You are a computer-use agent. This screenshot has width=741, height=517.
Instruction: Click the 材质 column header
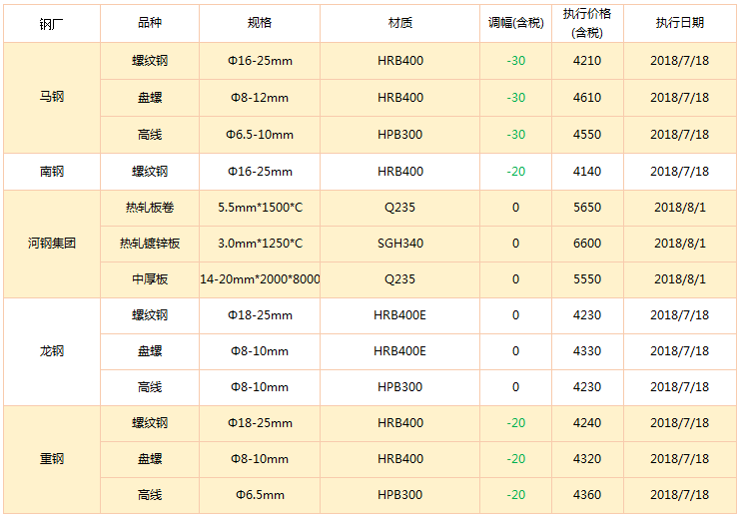(x=400, y=23)
